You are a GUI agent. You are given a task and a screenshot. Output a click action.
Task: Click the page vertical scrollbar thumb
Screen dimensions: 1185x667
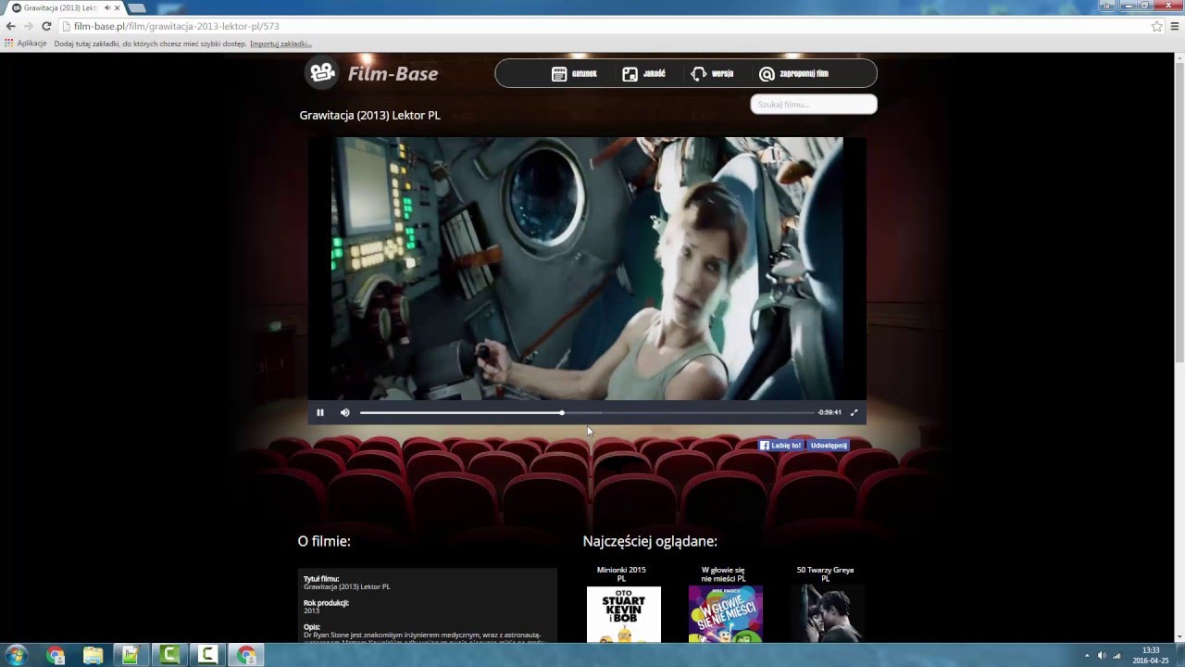pos(1179,213)
